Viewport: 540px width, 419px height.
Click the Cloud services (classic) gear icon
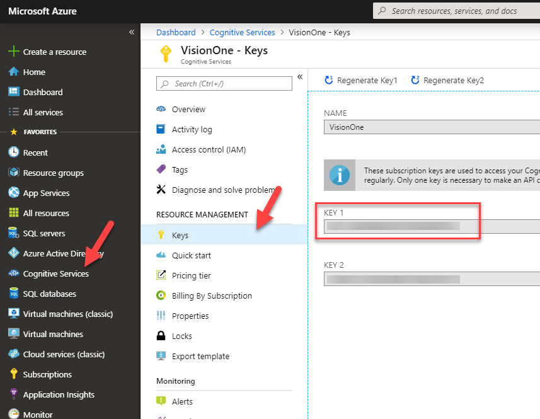pyautogui.click(x=13, y=354)
